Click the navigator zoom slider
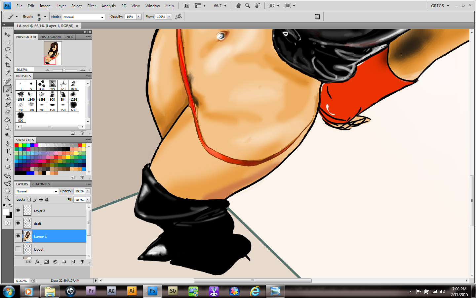The image size is (476, 298). [64, 70]
